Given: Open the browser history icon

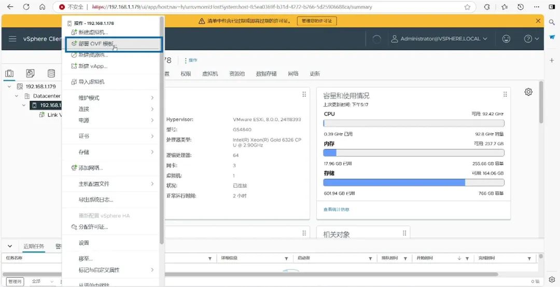Looking at the screenshot, I should (521, 7).
